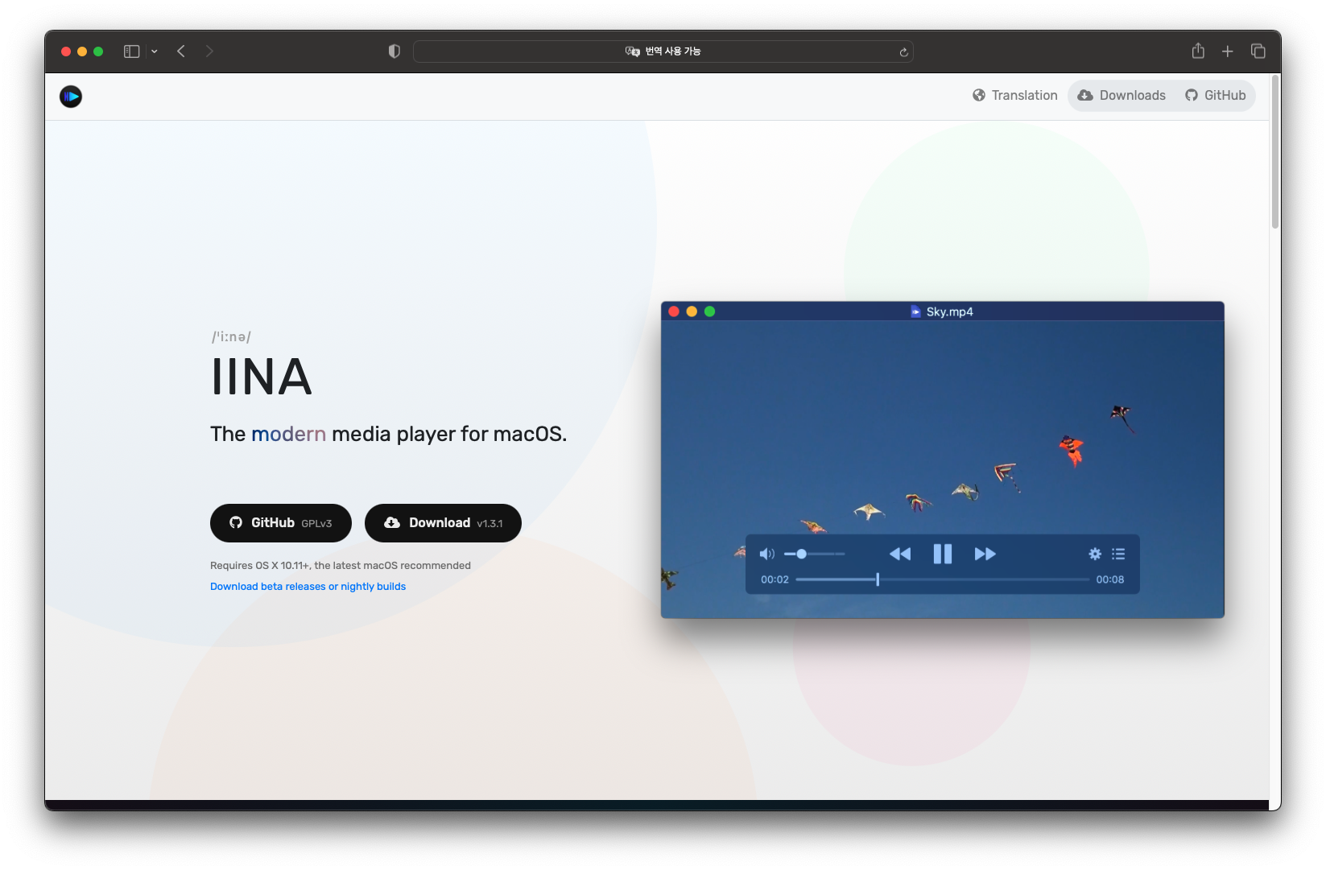Viewport: 1326px width, 870px height.
Task: Open the Translation page link
Action: [x=1014, y=95]
